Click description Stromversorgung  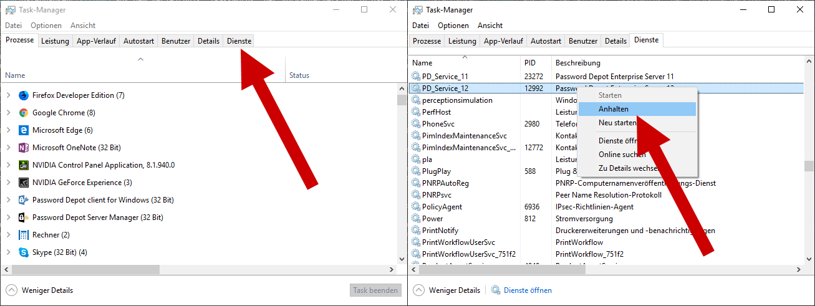[584, 218]
